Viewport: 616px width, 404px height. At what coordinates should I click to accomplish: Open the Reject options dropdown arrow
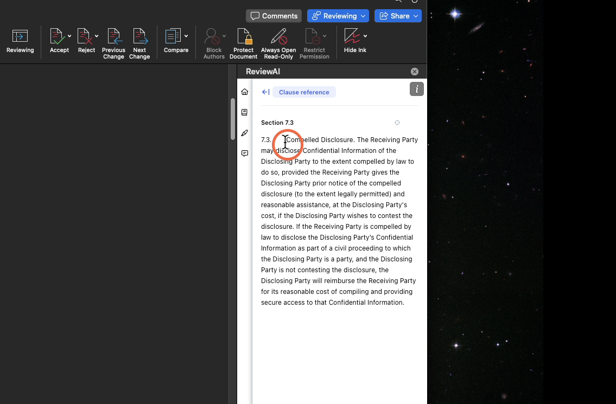pyautogui.click(x=97, y=36)
